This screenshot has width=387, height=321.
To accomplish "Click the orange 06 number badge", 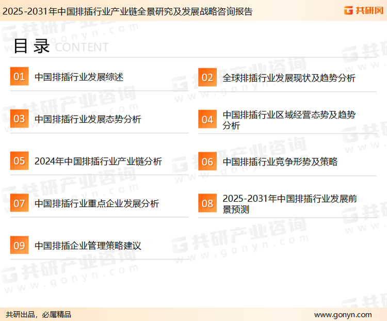I will (207, 161).
